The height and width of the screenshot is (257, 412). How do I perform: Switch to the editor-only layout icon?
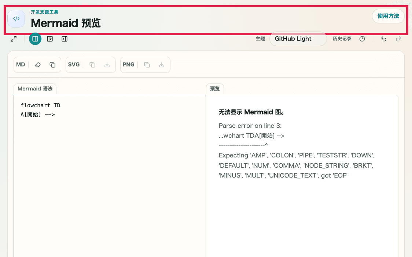click(x=50, y=38)
